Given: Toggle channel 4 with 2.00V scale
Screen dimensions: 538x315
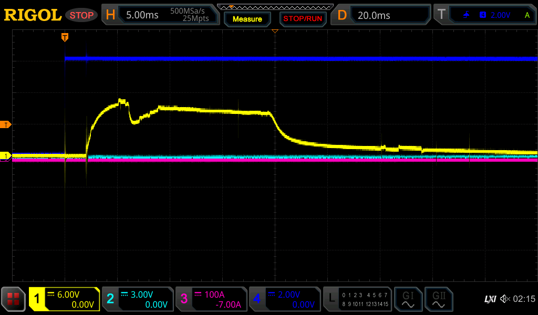Looking at the screenshot, I should (285, 299).
